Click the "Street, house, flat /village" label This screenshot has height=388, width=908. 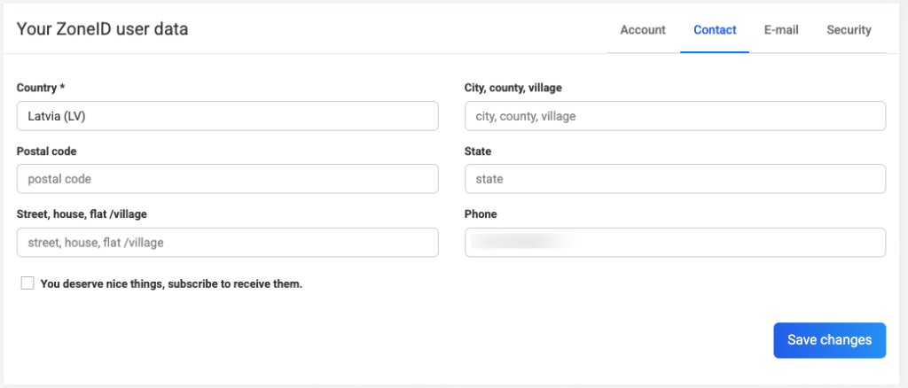(88, 214)
